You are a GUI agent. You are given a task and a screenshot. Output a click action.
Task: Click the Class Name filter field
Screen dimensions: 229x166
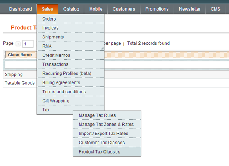pyautogui.click(x=21, y=64)
